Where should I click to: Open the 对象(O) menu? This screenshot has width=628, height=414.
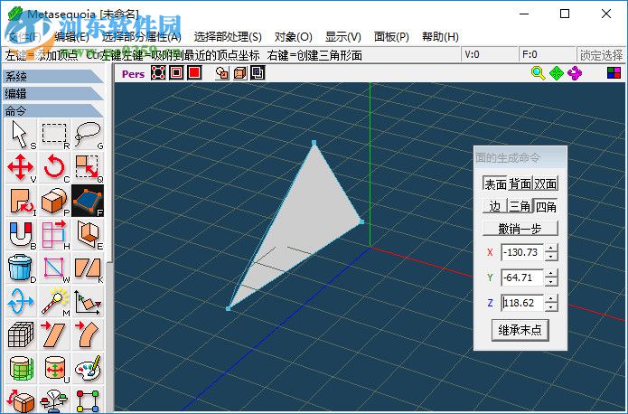pos(293,37)
